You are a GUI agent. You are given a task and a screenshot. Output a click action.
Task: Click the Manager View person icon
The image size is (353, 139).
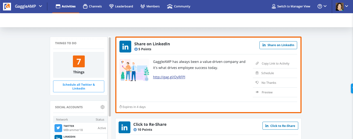(273, 6)
